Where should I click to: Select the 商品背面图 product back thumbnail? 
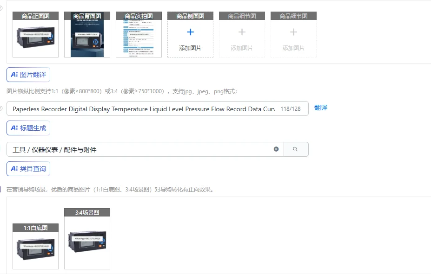coord(87,34)
